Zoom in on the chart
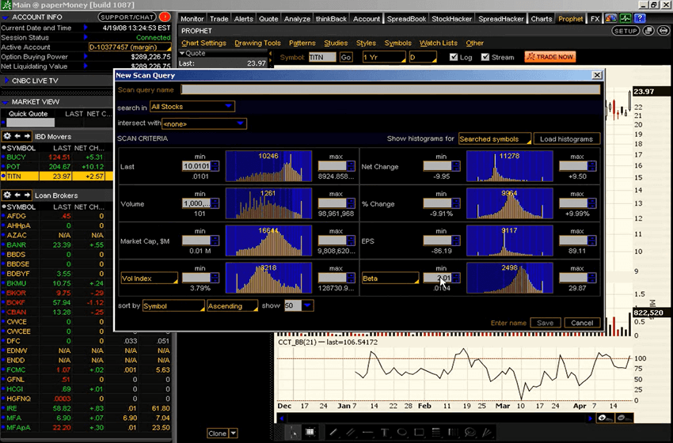673x443 pixels. coord(605,418)
